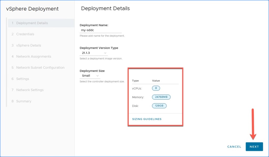Open the Network Settings step
269x157 pixels.
click(30, 90)
